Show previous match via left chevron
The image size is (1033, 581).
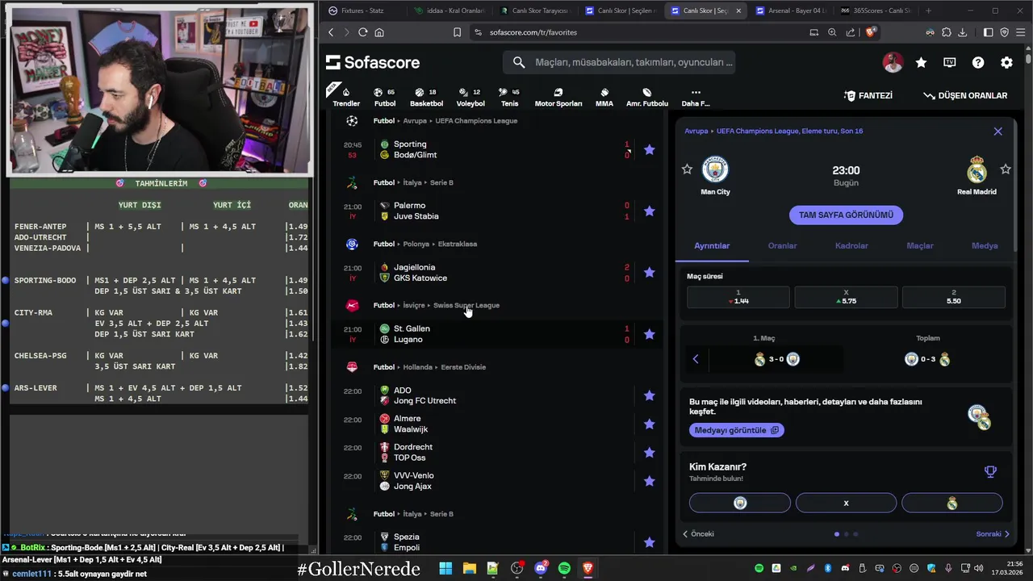point(696,359)
